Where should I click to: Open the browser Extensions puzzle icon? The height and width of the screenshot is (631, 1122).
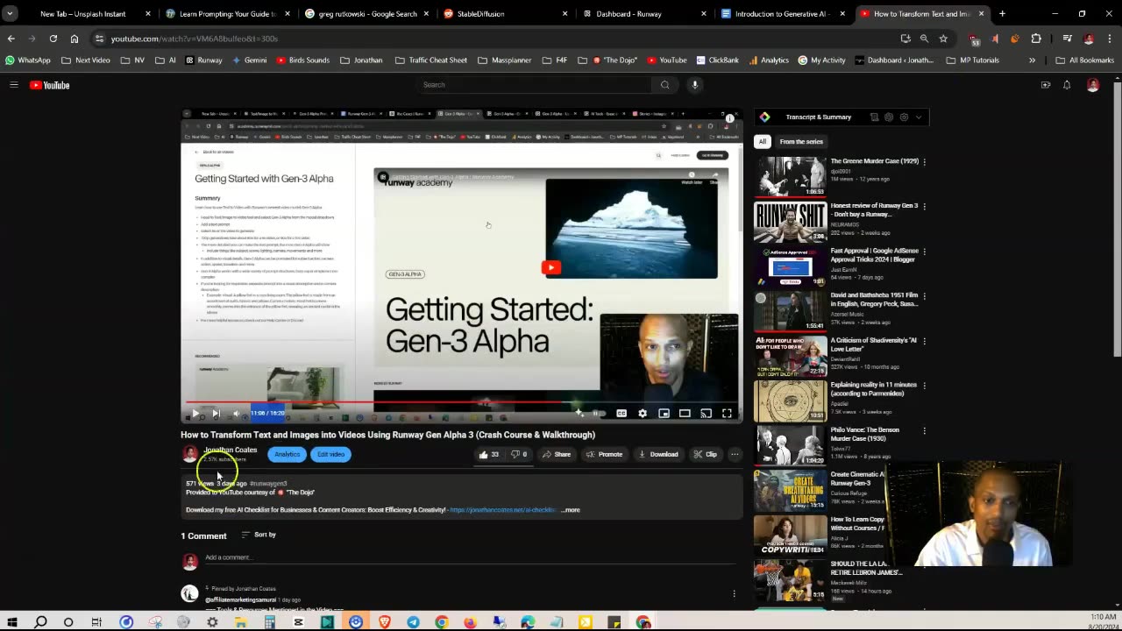pos(1036,39)
